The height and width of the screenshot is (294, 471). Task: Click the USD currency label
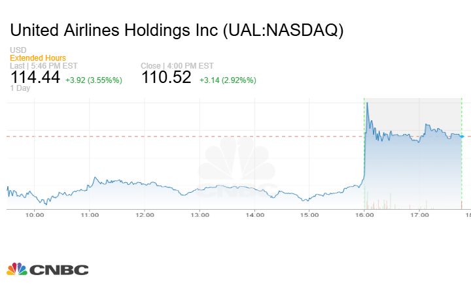(x=18, y=50)
